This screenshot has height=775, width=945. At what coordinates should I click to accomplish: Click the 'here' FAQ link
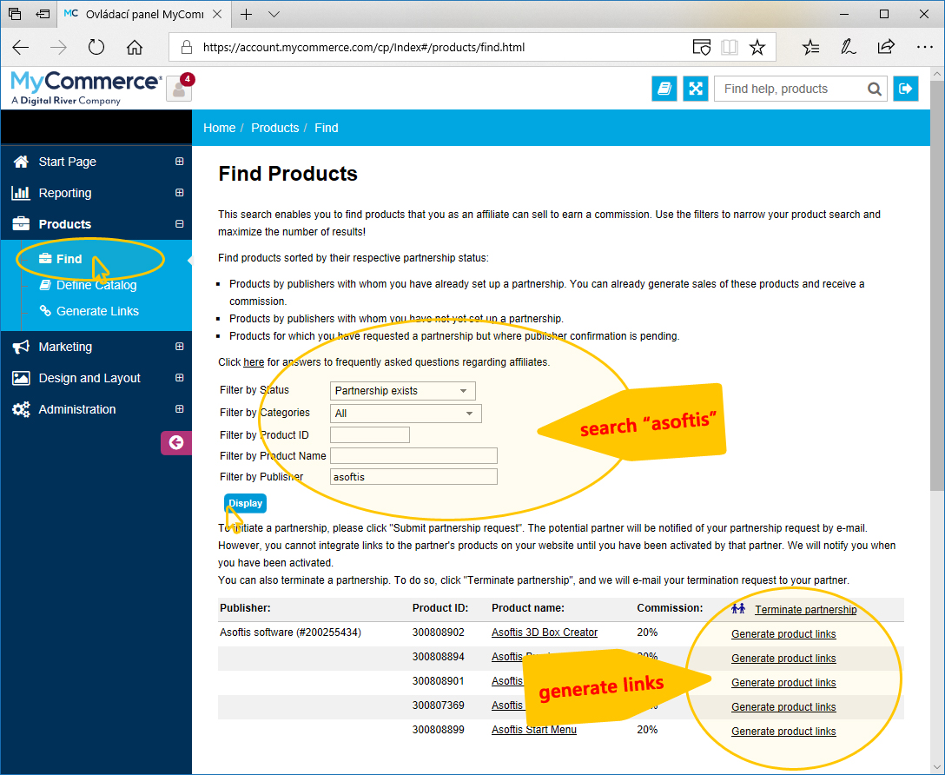click(254, 362)
